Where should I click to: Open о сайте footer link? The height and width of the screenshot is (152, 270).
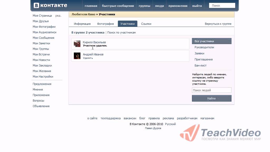[92, 118]
